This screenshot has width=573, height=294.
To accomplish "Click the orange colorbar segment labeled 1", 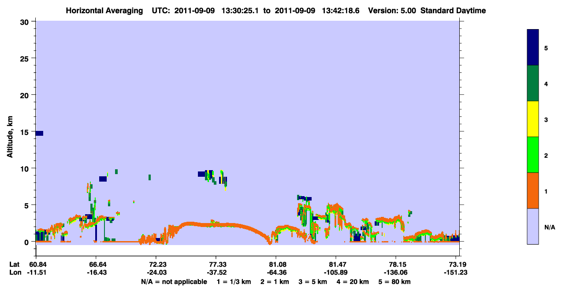I will click(533, 190).
